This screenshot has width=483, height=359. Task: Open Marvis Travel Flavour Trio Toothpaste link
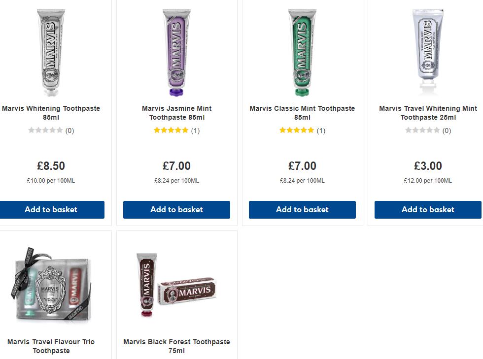point(51,346)
